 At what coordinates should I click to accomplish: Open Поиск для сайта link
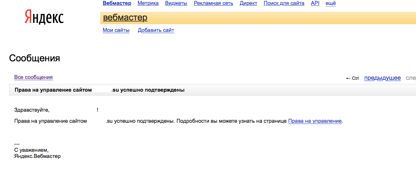(284, 3)
